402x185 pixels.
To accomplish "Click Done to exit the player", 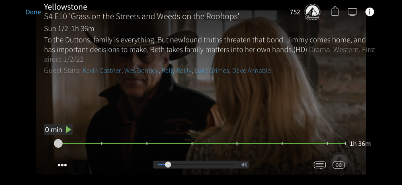I will pos(33,12).
